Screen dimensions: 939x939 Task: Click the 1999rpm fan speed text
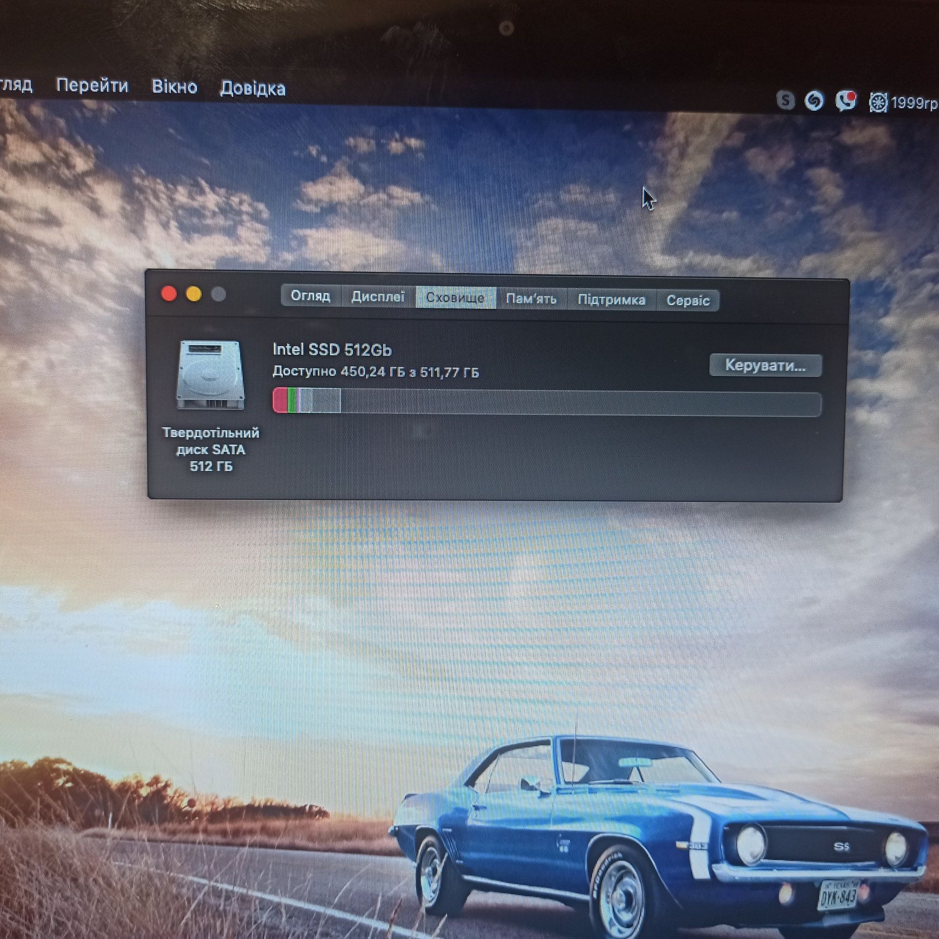coord(914,103)
